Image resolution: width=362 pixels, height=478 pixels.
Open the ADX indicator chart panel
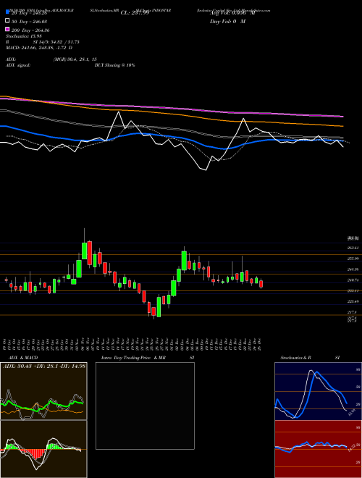click(x=43, y=391)
